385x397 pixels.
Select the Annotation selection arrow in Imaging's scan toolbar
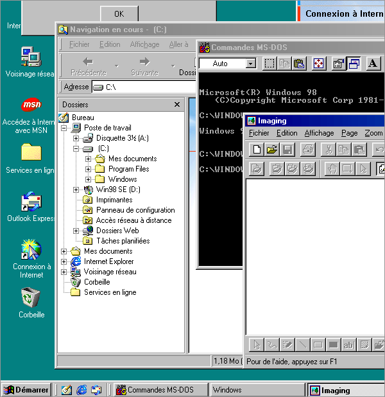tap(363, 169)
